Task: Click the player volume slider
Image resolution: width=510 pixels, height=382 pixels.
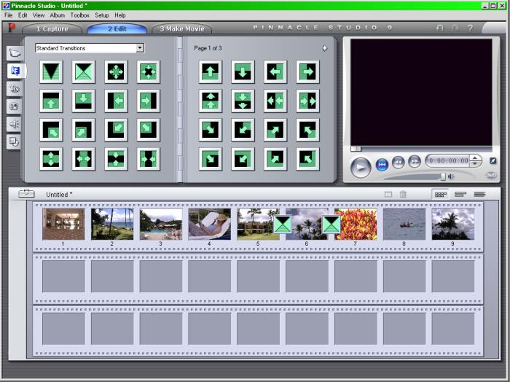Action: 443,176
